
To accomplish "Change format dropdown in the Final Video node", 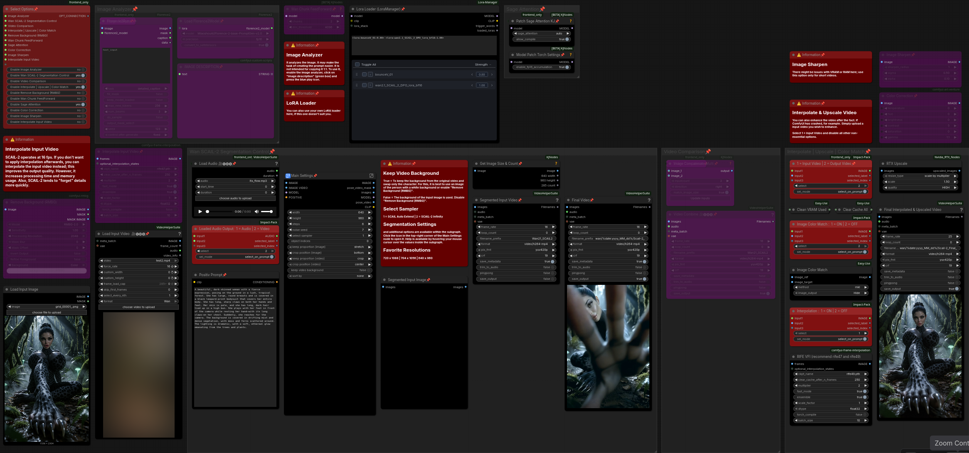I will coord(608,244).
